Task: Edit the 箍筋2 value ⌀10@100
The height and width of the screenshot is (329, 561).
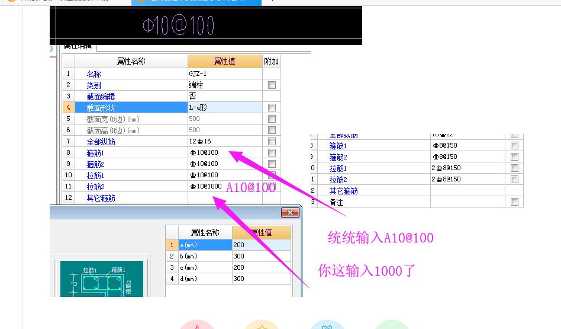Action: click(225, 164)
